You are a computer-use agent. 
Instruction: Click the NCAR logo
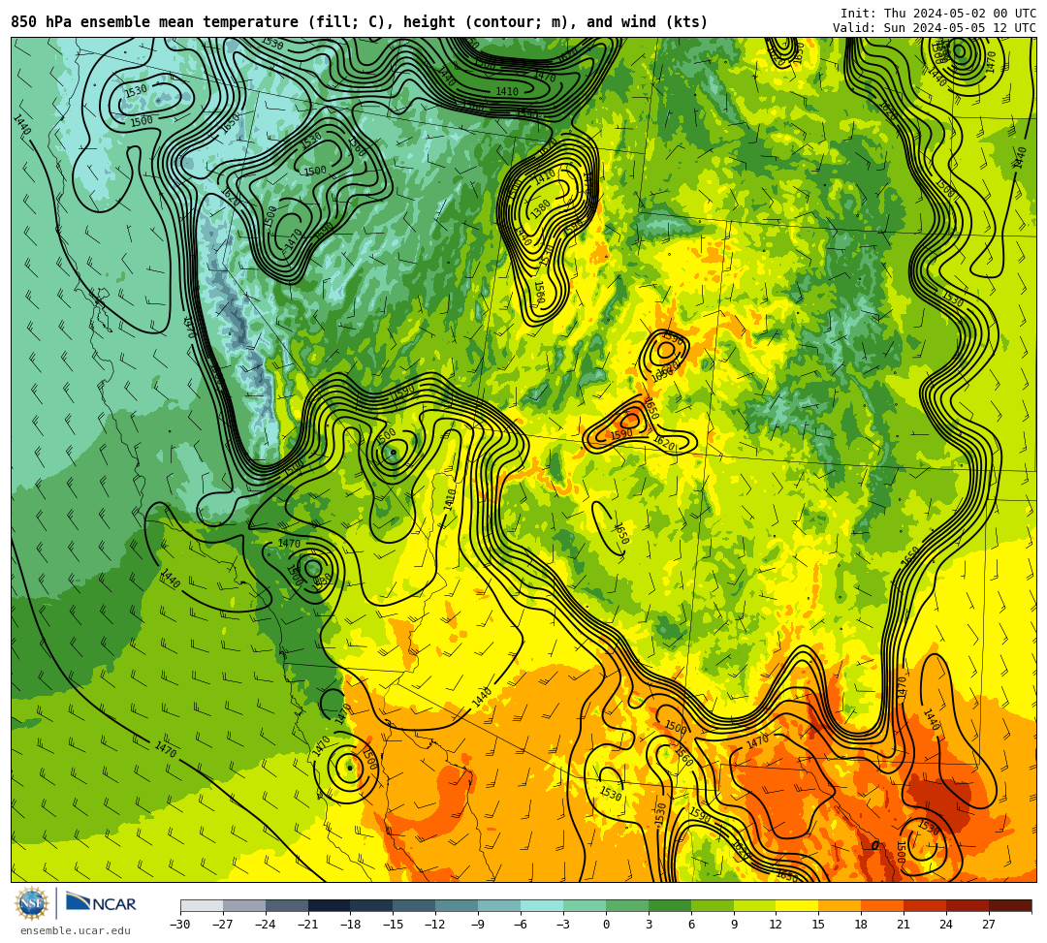101,903
